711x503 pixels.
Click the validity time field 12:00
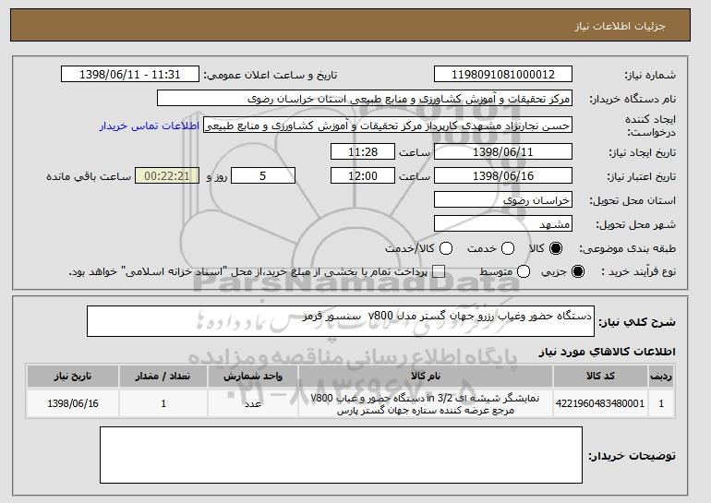point(363,176)
